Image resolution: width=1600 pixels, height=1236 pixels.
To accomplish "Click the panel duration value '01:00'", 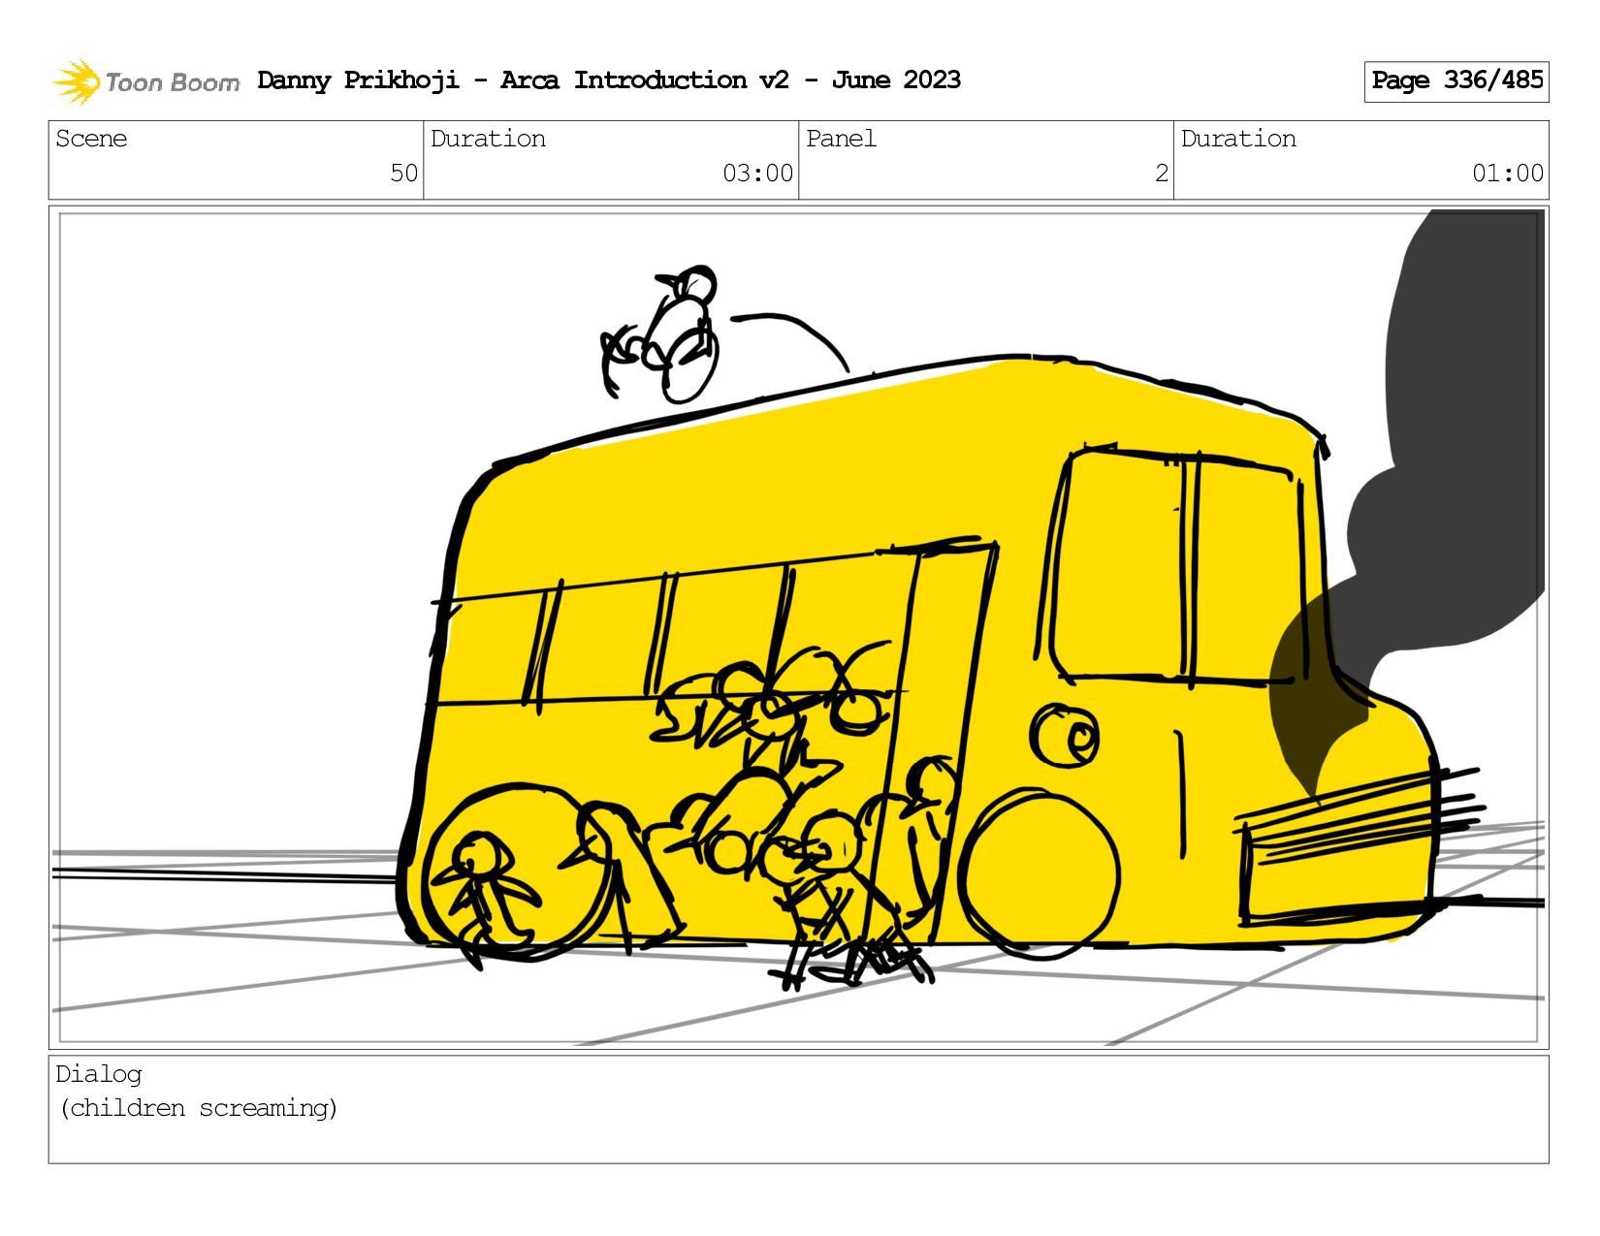I will [1508, 174].
